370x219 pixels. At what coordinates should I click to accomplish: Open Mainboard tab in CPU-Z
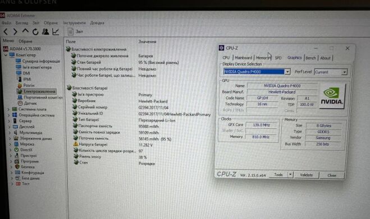(x=244, y=58)
